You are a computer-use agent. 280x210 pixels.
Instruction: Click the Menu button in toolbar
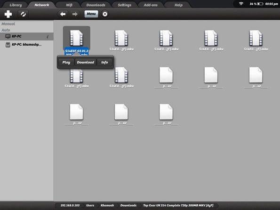coord(91,14)
